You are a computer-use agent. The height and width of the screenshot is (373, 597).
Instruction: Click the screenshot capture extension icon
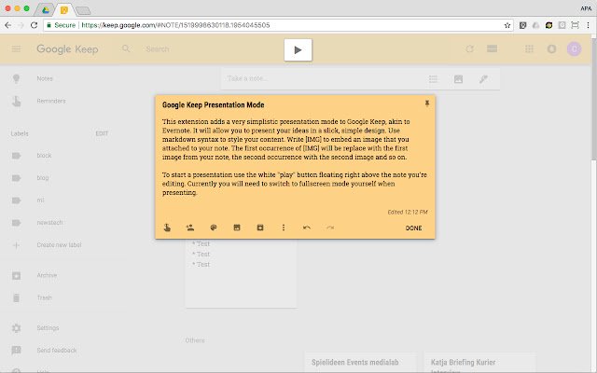tap(575, 25)
